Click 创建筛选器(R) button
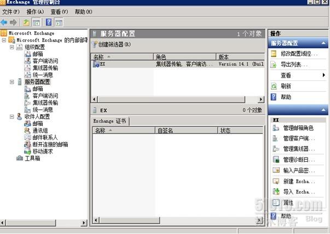 click(x=112, y=44)
